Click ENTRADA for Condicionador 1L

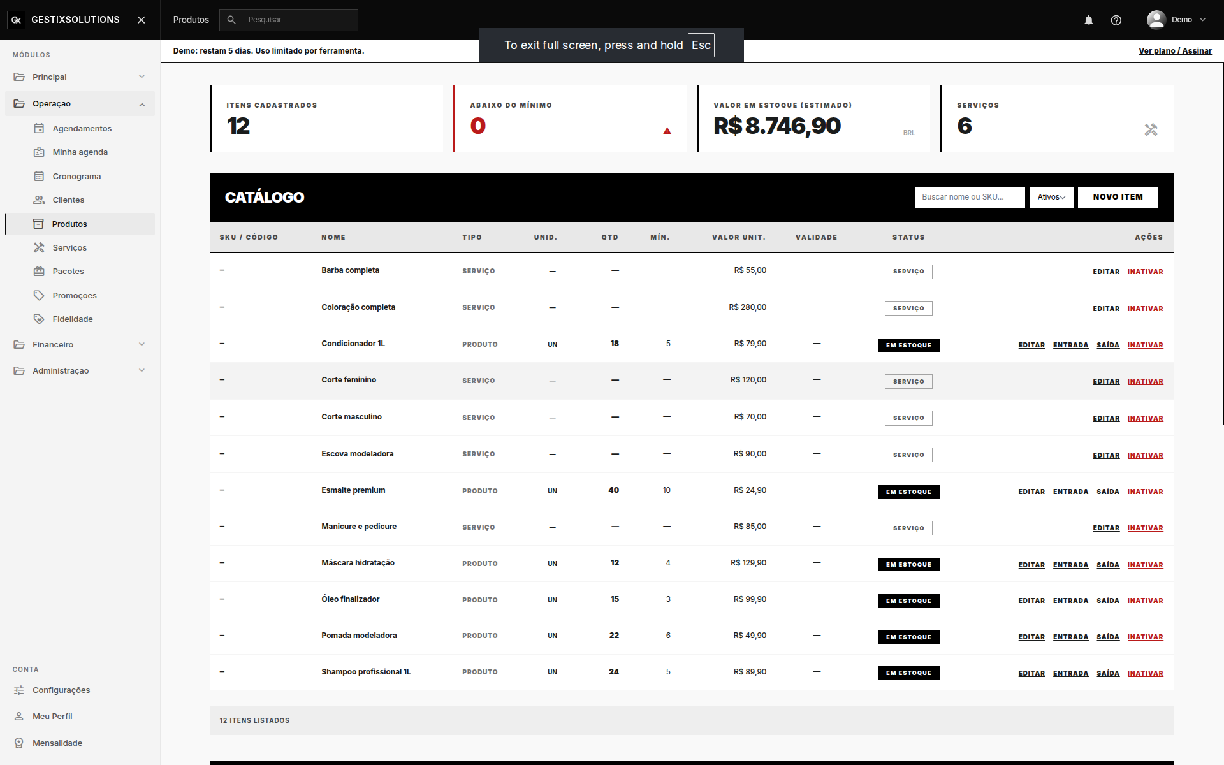1070,345
